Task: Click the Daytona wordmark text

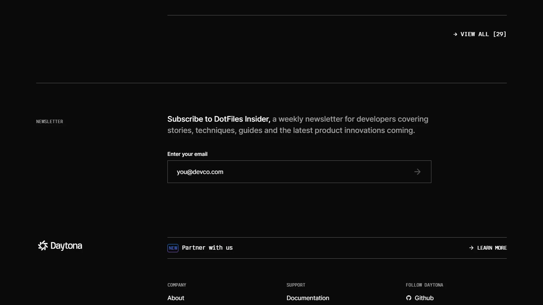Action: (x=66, y=246)
